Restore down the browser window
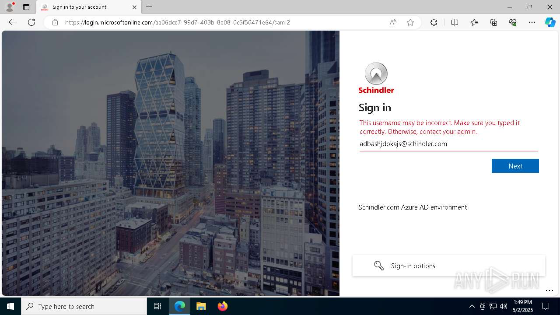Viewport: 560px width, 315px height. point(530,7)
